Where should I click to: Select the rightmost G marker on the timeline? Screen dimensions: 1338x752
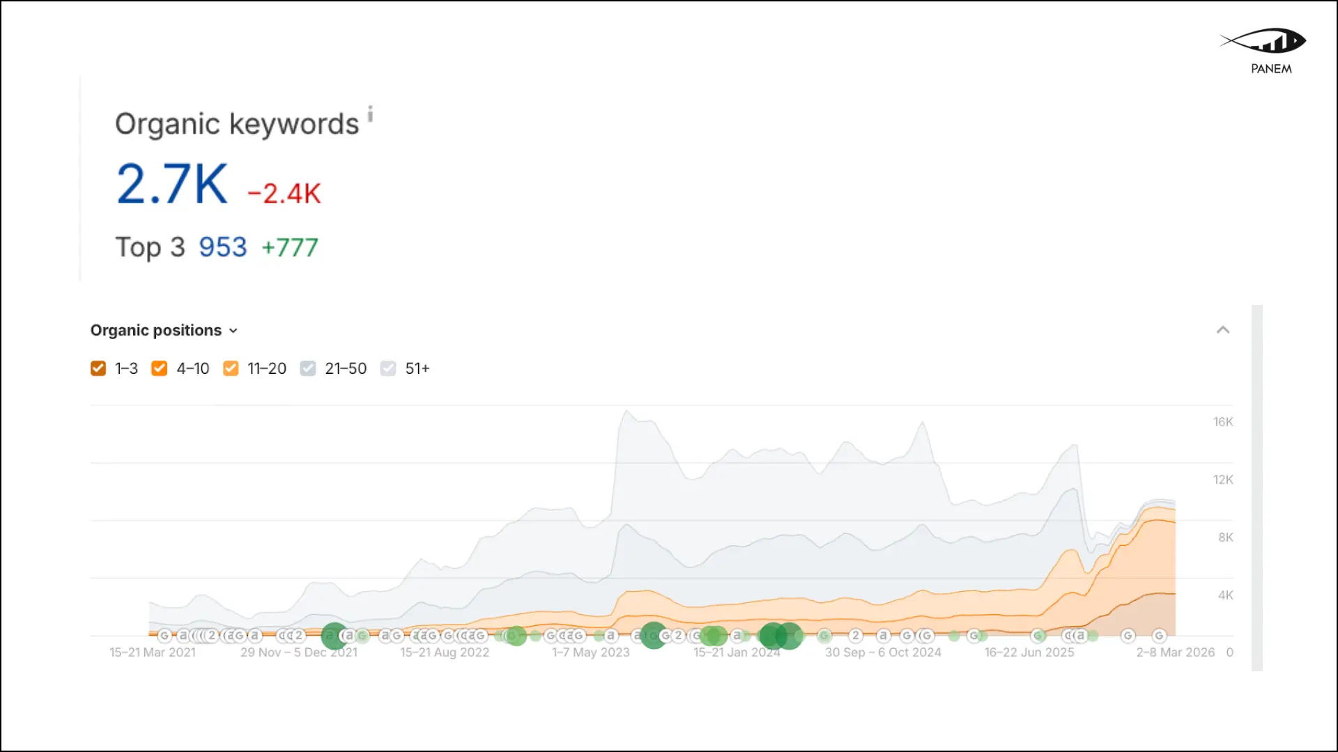point(1159,635)
